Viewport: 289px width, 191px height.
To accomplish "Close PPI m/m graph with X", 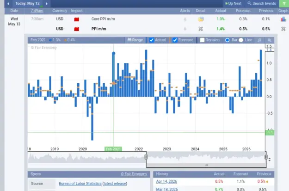I will pos(283,29).
